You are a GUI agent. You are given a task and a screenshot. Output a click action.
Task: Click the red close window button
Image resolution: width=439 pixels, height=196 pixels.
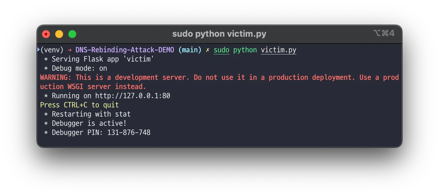click(x=46, y=34)
